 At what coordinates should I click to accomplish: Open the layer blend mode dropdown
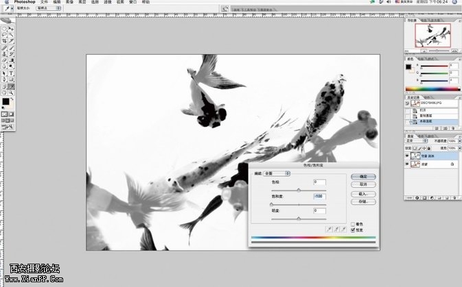pyautogui.click(x=415, y=141)
